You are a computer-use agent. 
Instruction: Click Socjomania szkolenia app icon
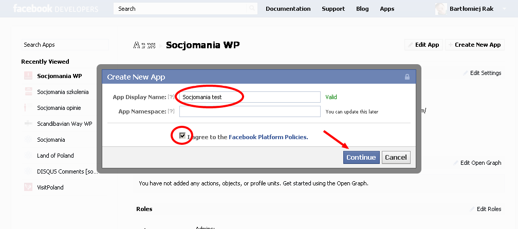coord(28,92)
